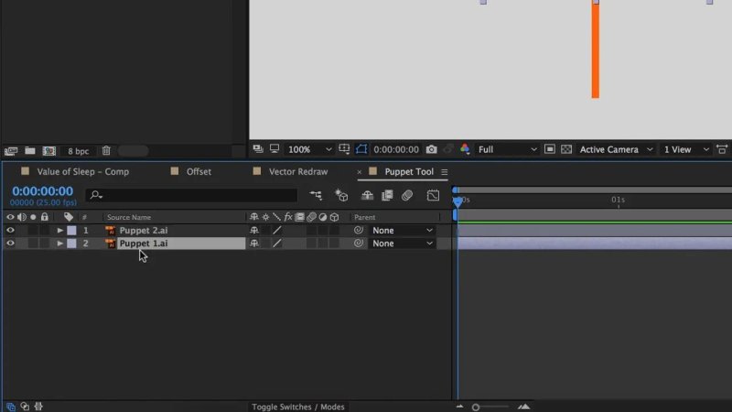Create a new folder in Project panel
The image size is (732, 412).
(30, 150)
